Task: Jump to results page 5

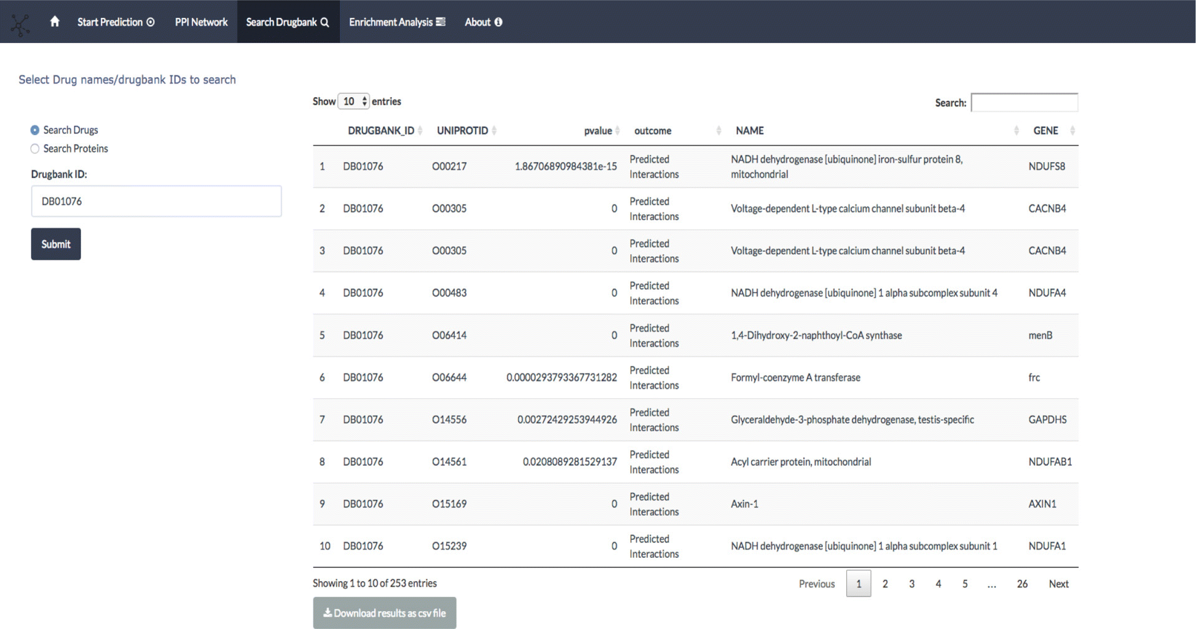Action: coord(965,584)
